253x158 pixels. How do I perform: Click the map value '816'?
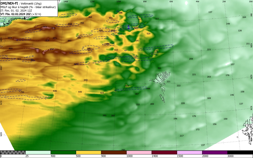[x=70, y=24]
